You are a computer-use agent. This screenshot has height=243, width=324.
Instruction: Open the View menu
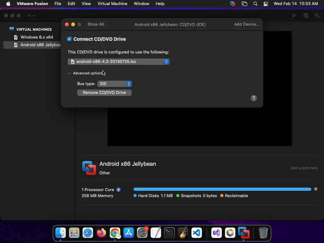86,4
